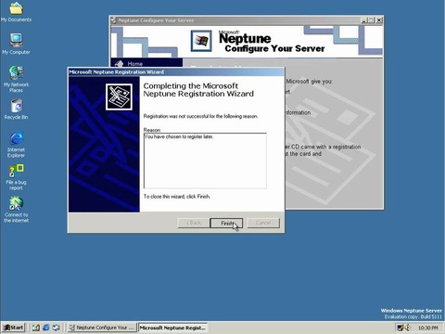Close the Neptune Configure Your Server window
445x334 pixels.
coord(379,20)
